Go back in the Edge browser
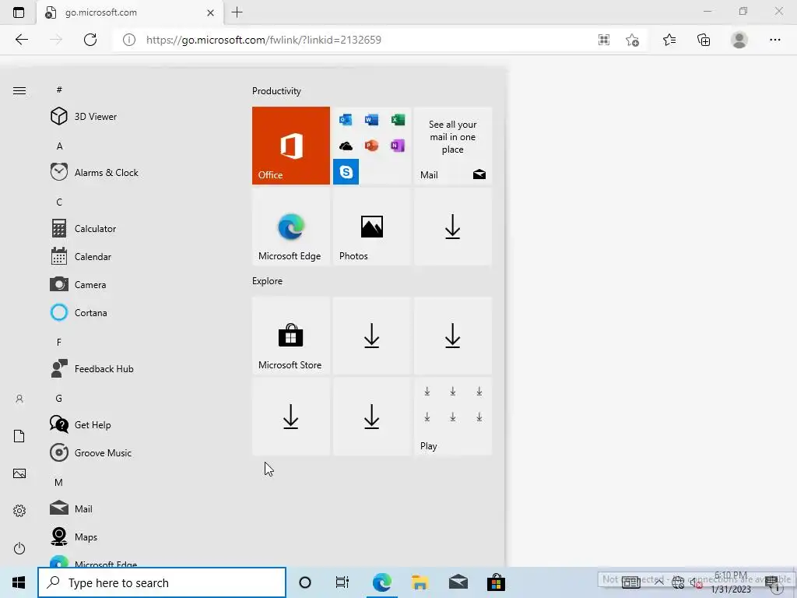The width and height of the screenshot is (797, 598). 21,40
